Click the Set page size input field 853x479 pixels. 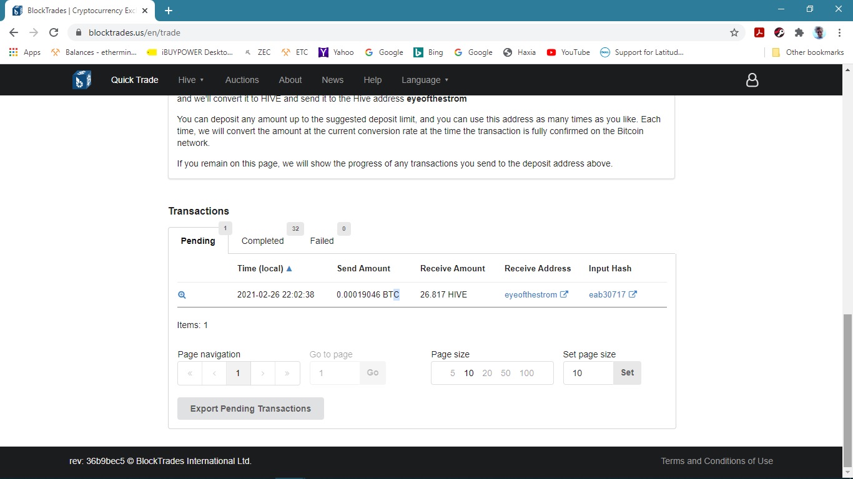[588, 372]
